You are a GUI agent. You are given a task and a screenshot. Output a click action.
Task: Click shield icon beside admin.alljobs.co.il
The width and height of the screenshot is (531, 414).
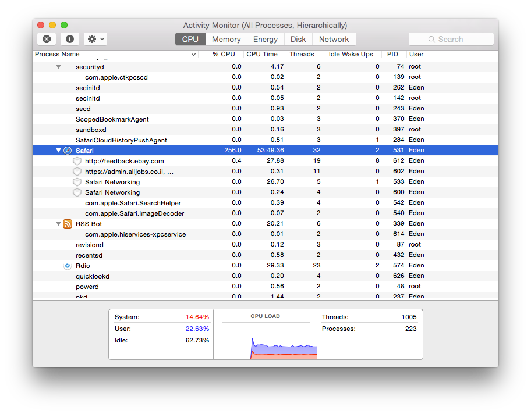(77, 172)
